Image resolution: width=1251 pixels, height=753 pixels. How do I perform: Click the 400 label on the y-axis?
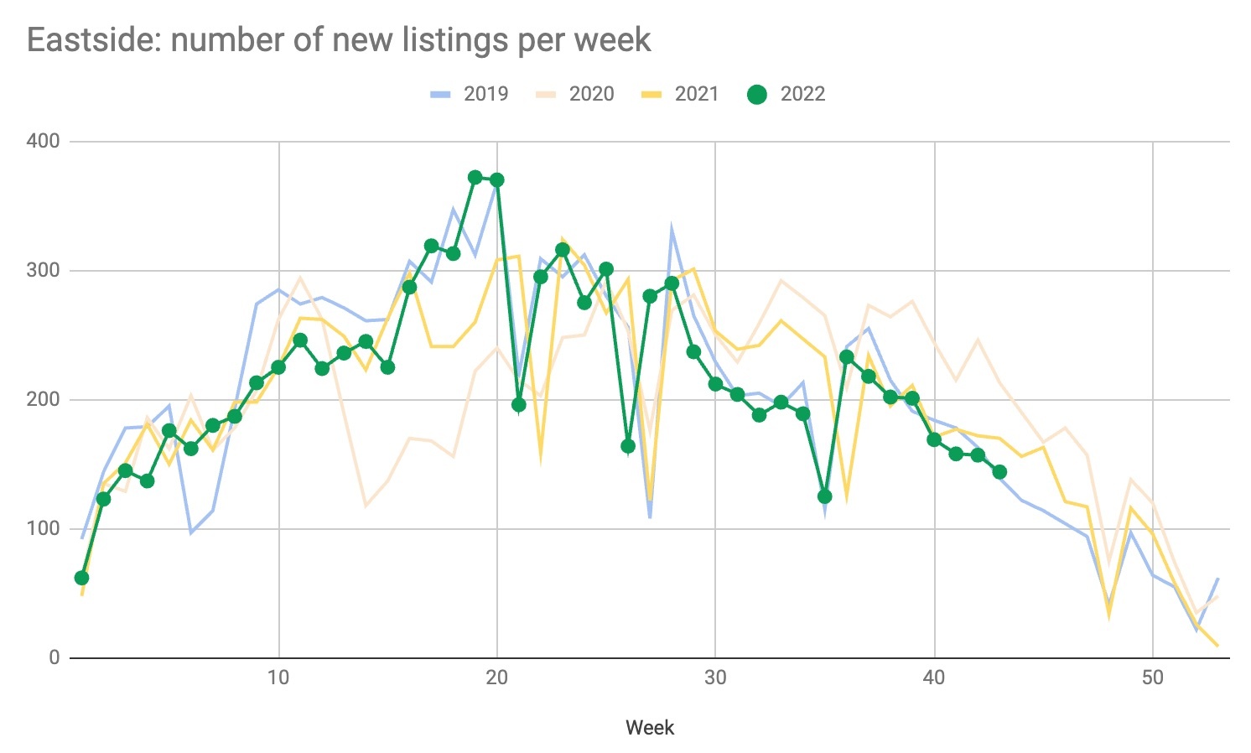(x=44, y=141)
